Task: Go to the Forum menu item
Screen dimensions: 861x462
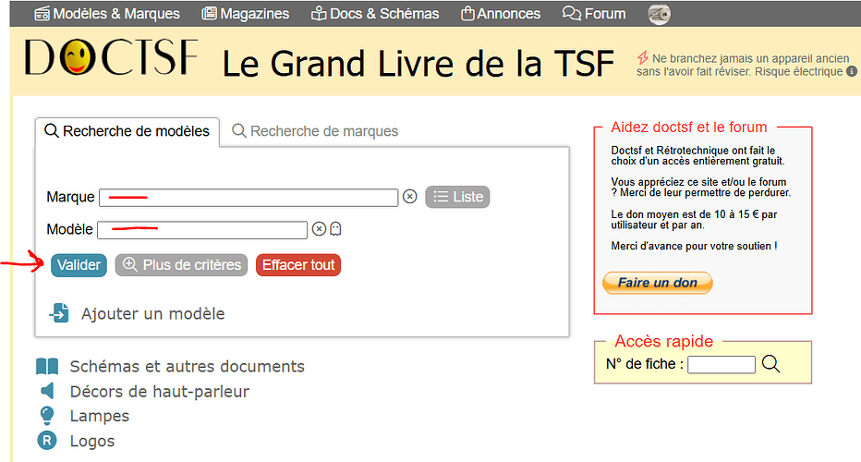Action: click(x=594, y=14)
